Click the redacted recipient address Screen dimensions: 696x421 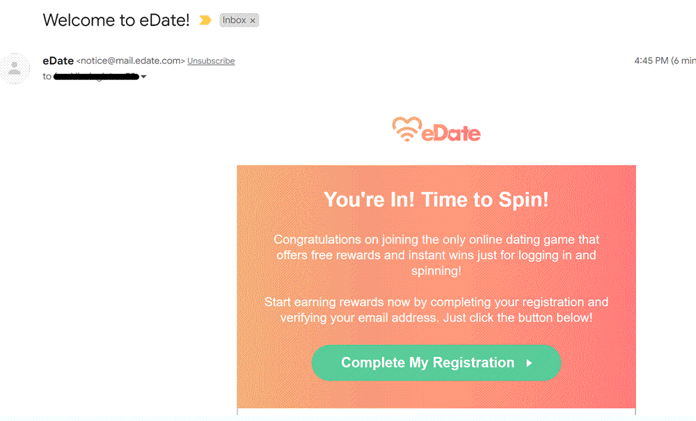96,77
